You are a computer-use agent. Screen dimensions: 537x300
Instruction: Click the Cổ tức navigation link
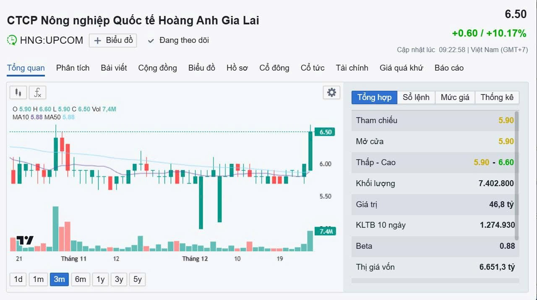point(313,68)
